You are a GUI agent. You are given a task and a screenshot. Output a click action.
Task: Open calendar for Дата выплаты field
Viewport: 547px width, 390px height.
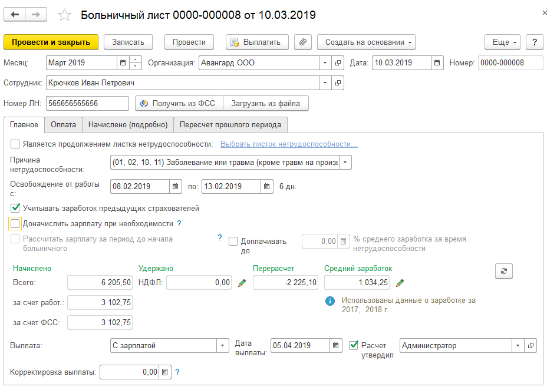336,346
